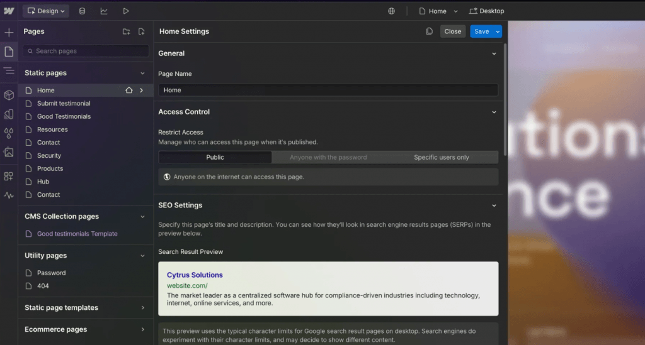Select the Resources page
Image resolution: width=645 pixels, height=345 pixels.
52,129
